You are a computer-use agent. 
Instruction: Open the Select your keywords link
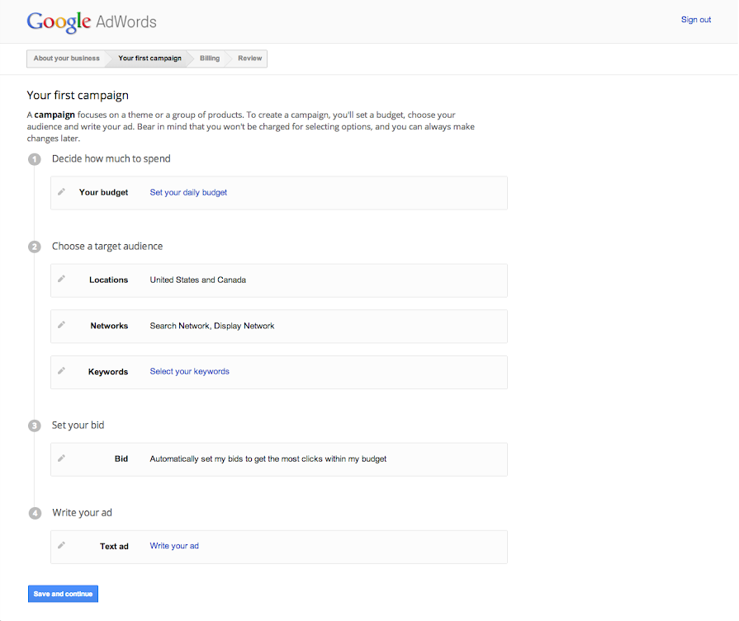pyautogui.click(x=189, y=371)
